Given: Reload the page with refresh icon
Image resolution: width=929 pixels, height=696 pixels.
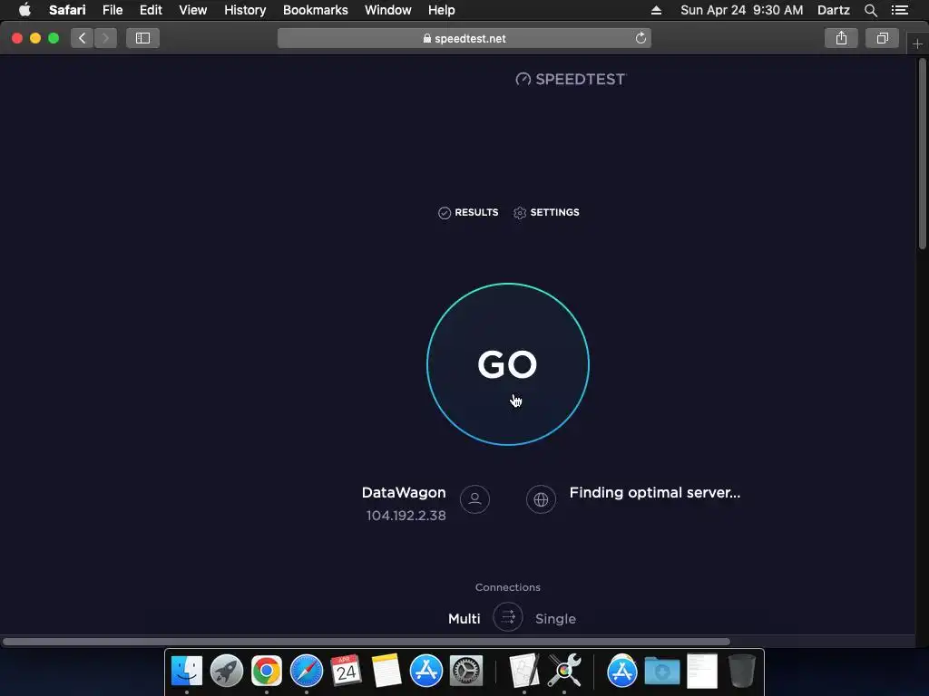Looking at the screenshot, I should tap(641, 38).
